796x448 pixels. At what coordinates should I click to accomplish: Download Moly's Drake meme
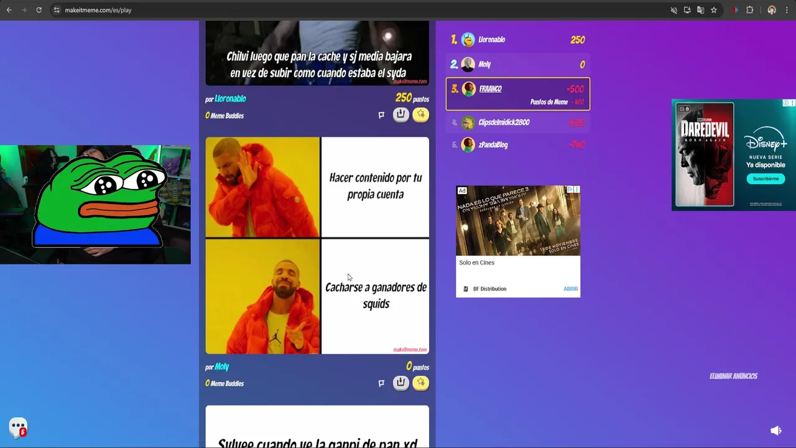400,383
